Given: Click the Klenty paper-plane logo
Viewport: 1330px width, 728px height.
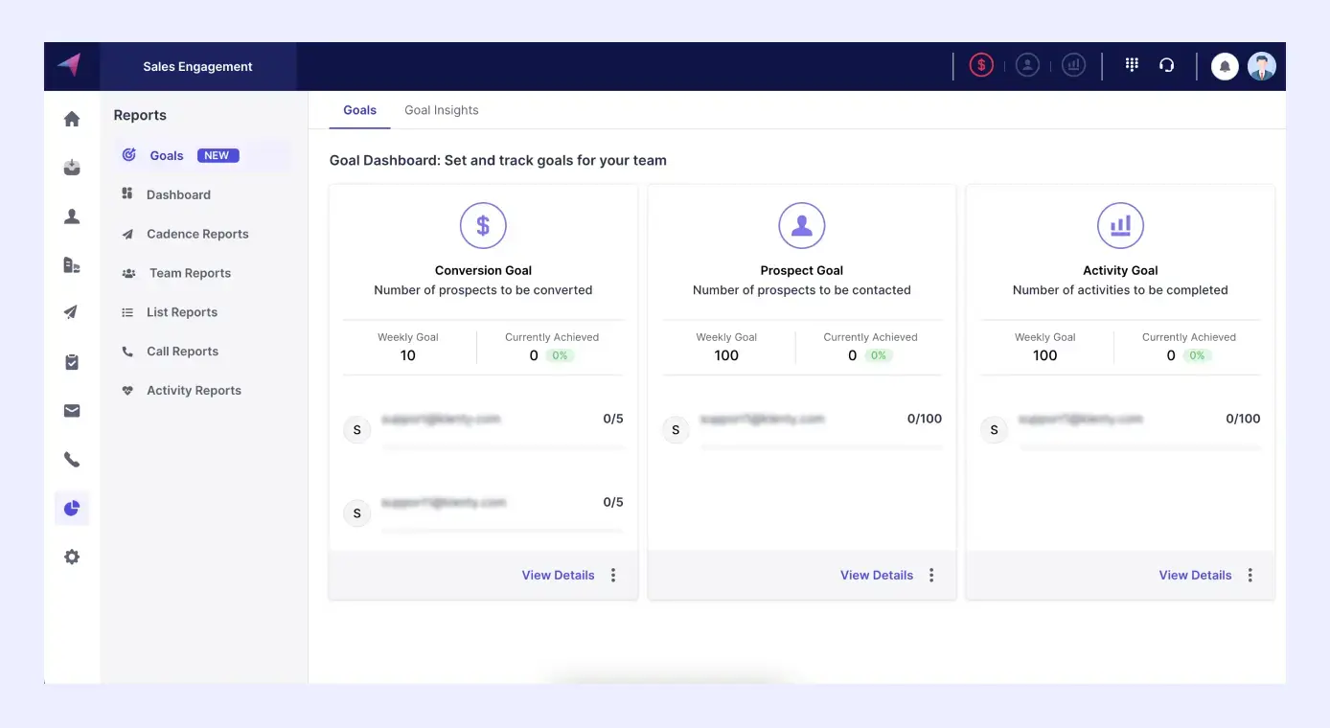Looking at the screenshot, I should [69, 65].
